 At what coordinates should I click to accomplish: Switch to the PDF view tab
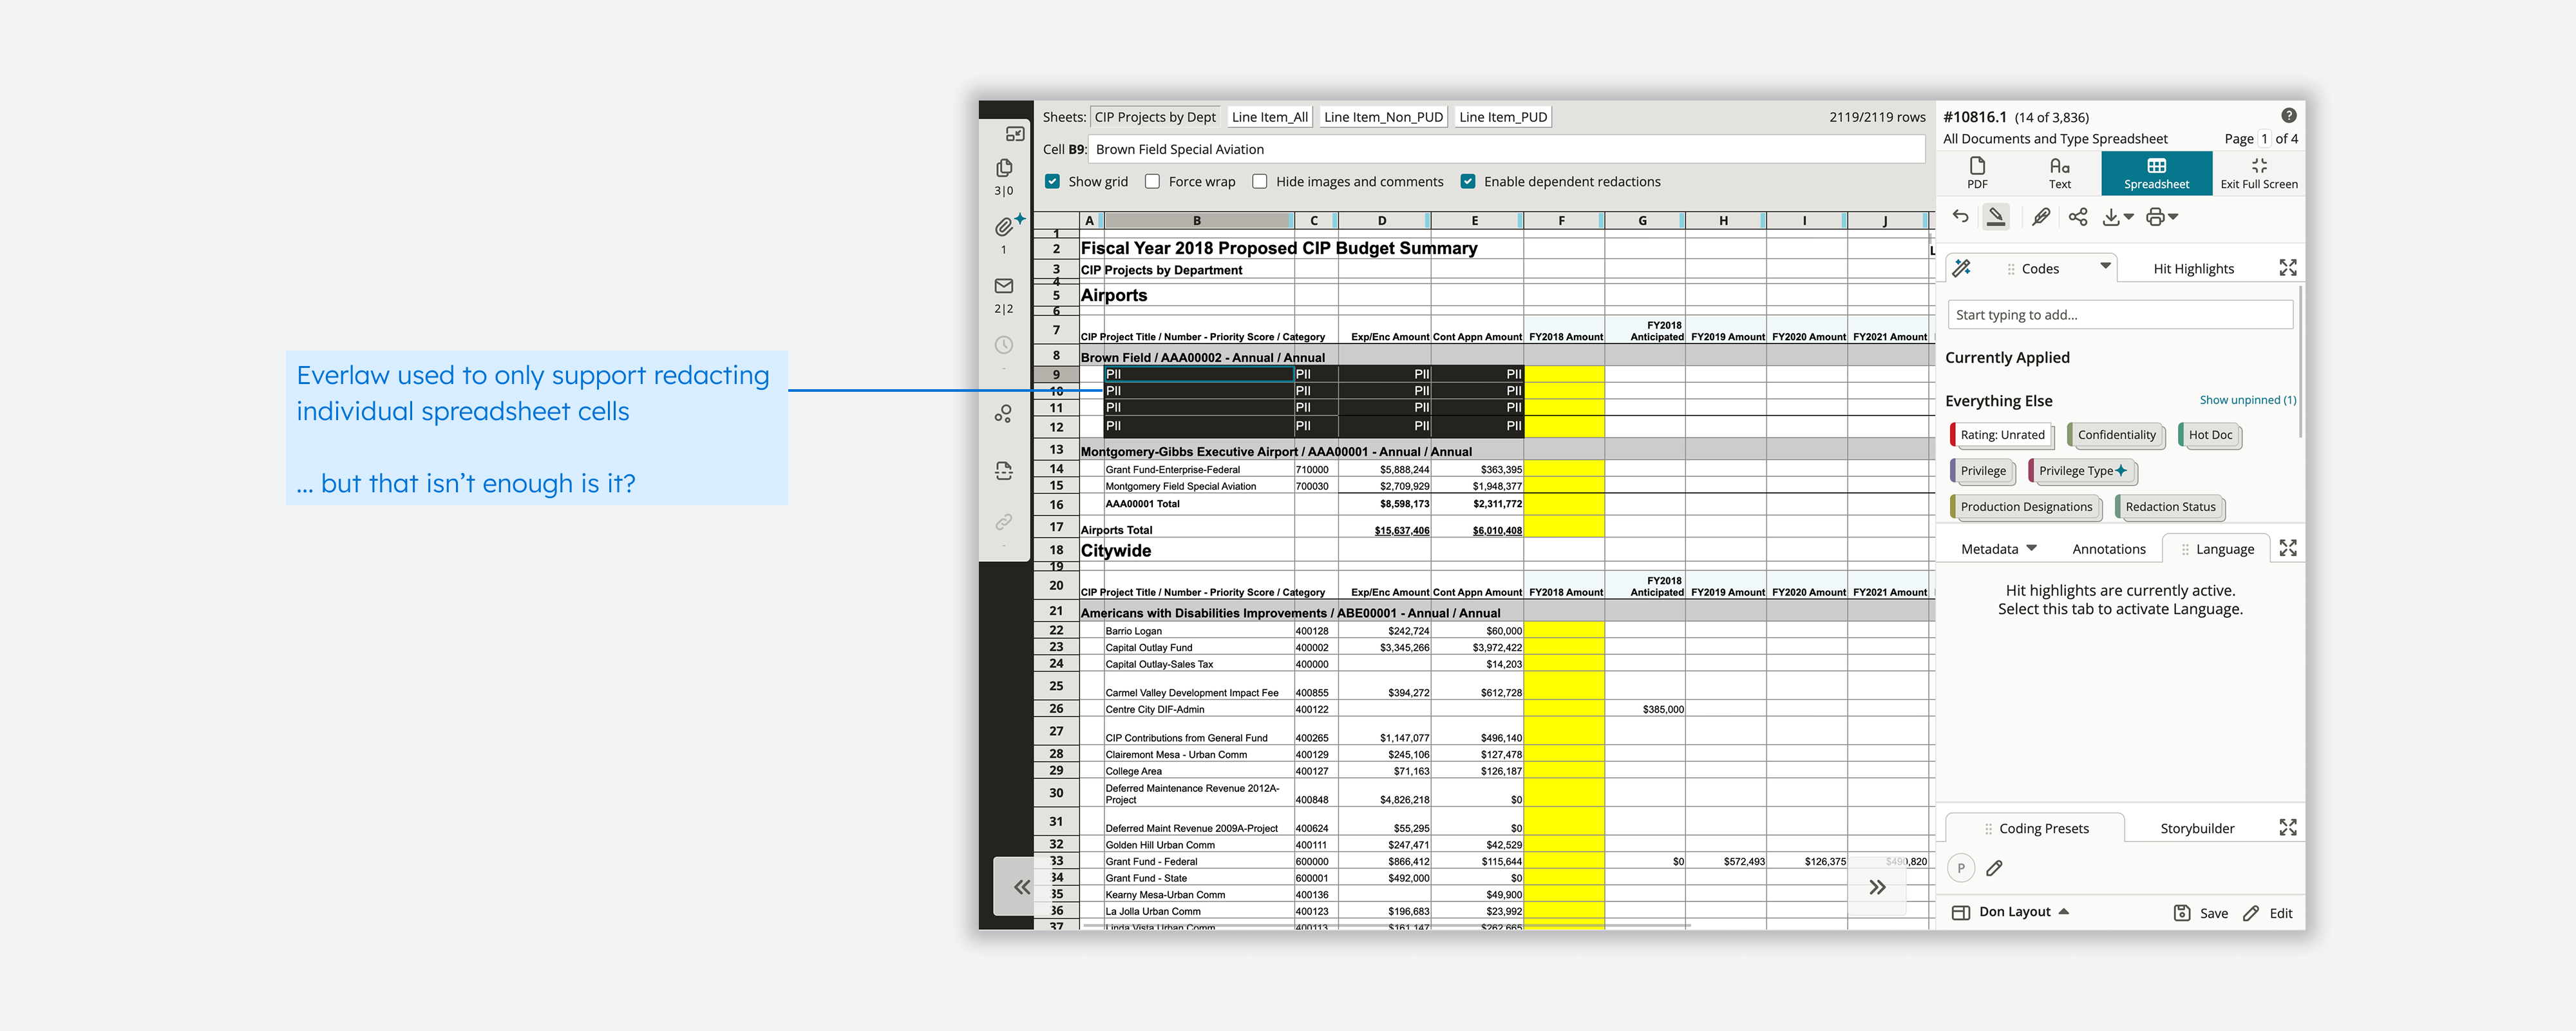point(1977,172)
